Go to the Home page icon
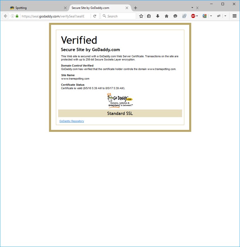240x247 pixels. pos(166,16)
